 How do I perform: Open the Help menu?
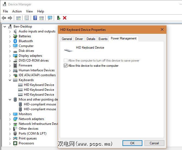click(40, 11)
